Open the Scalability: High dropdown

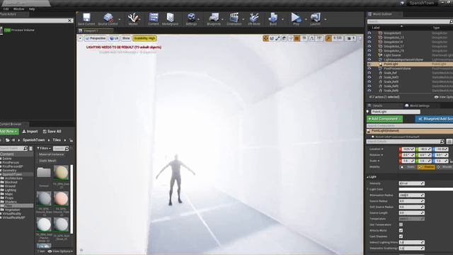coord(144,38)
